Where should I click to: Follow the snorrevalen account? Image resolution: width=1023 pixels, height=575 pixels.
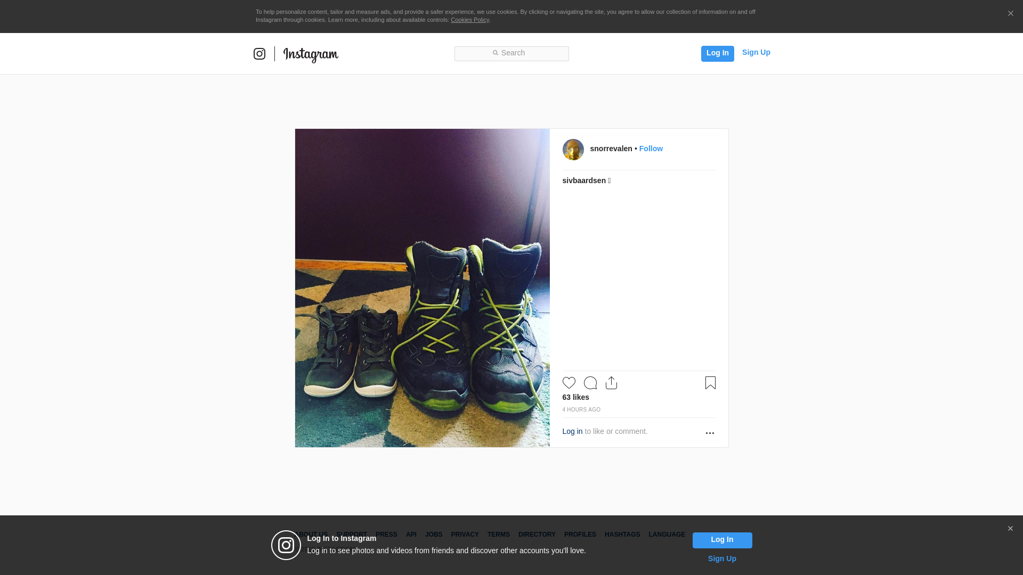click(x=651, y=149)
